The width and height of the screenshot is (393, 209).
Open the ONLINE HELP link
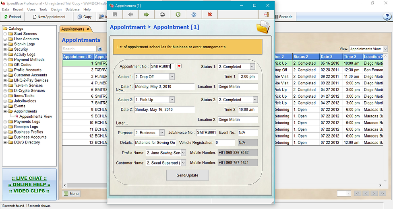(29, 184)
